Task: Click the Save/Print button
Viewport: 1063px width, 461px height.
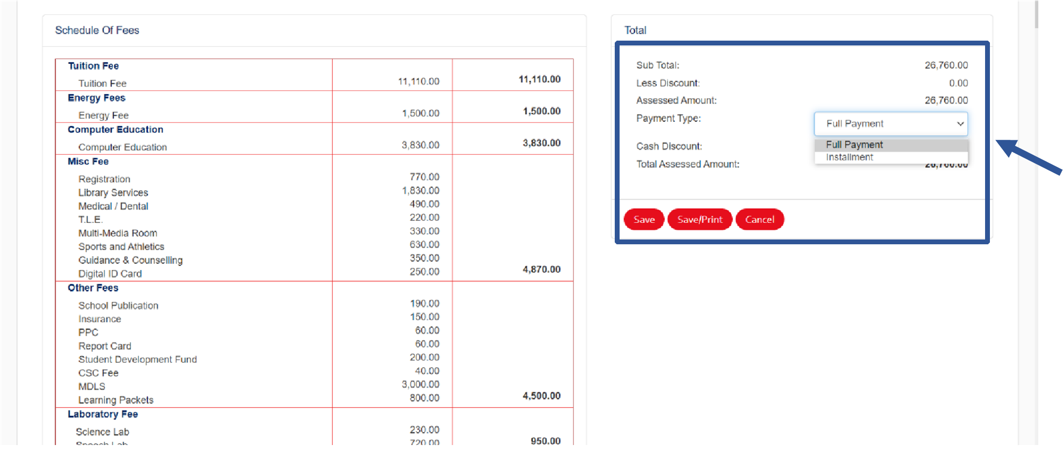Action: click(699, 220)
